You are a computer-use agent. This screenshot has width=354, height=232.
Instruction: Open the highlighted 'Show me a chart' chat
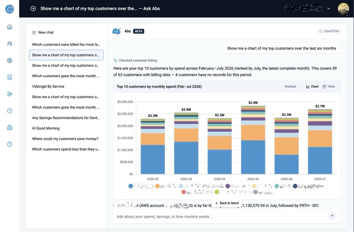[x=66, y=55]
